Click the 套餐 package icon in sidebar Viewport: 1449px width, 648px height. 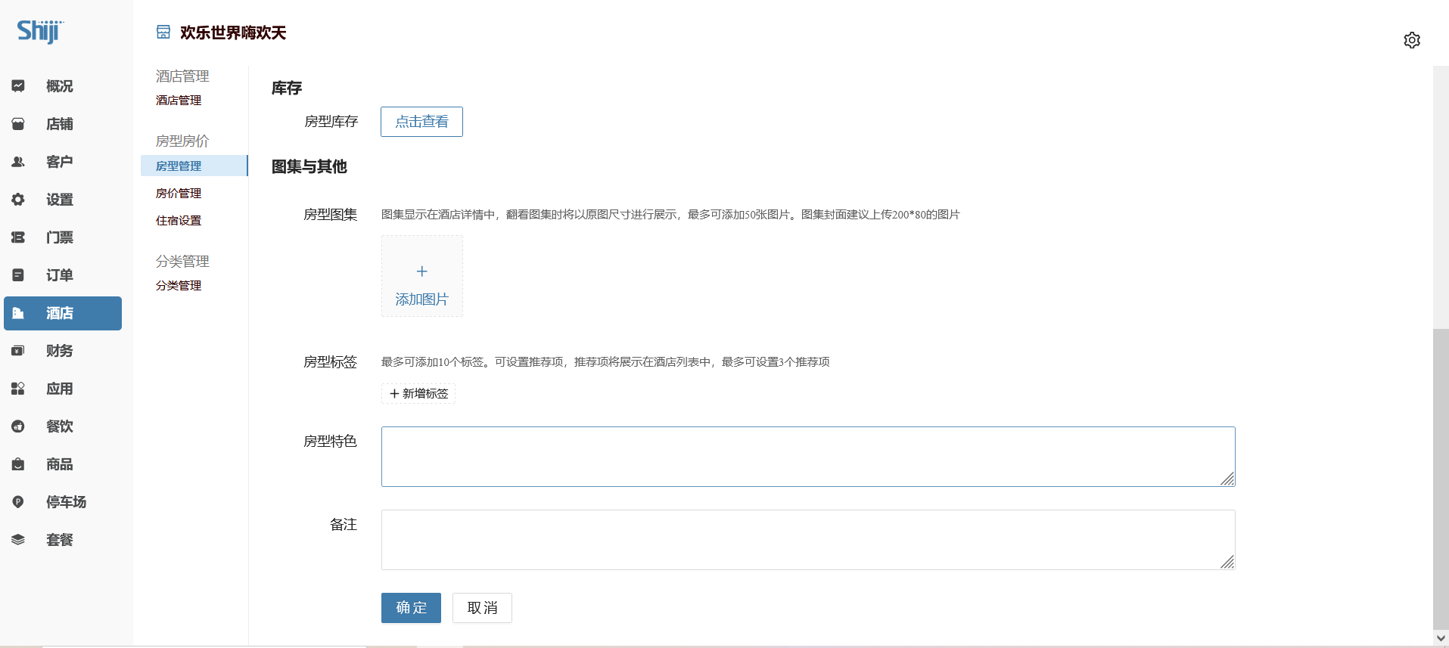click(18, 540)
